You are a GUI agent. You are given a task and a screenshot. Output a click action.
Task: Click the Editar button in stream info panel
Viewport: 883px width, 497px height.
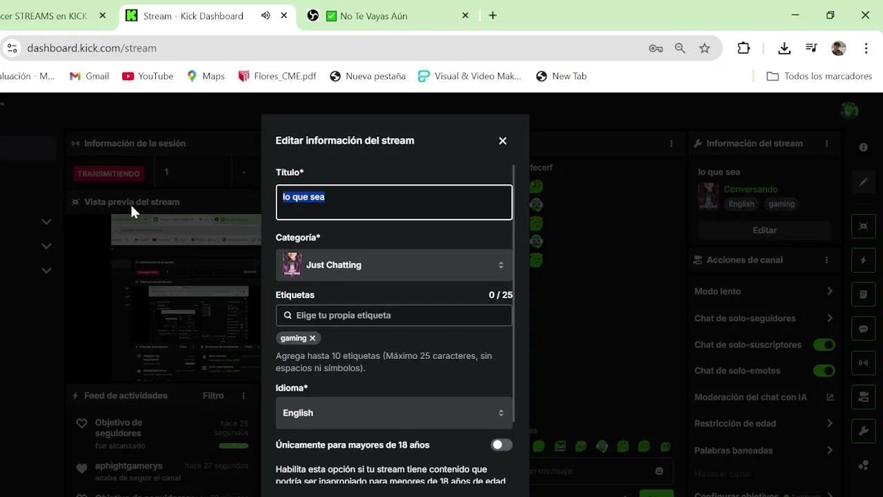(x=764, y=230)
